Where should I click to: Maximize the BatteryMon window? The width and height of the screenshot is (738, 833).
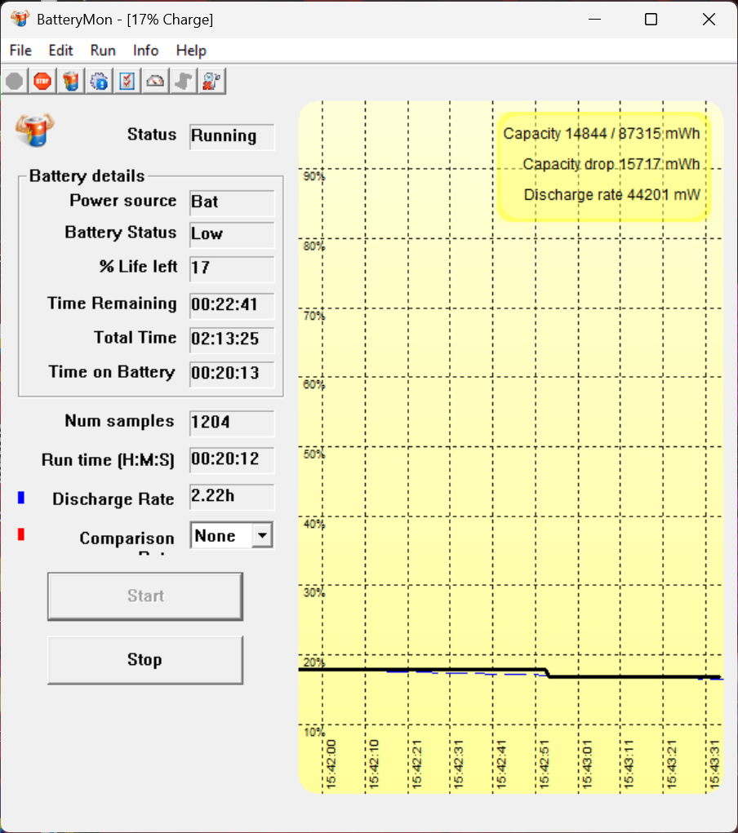click(651, 20)
